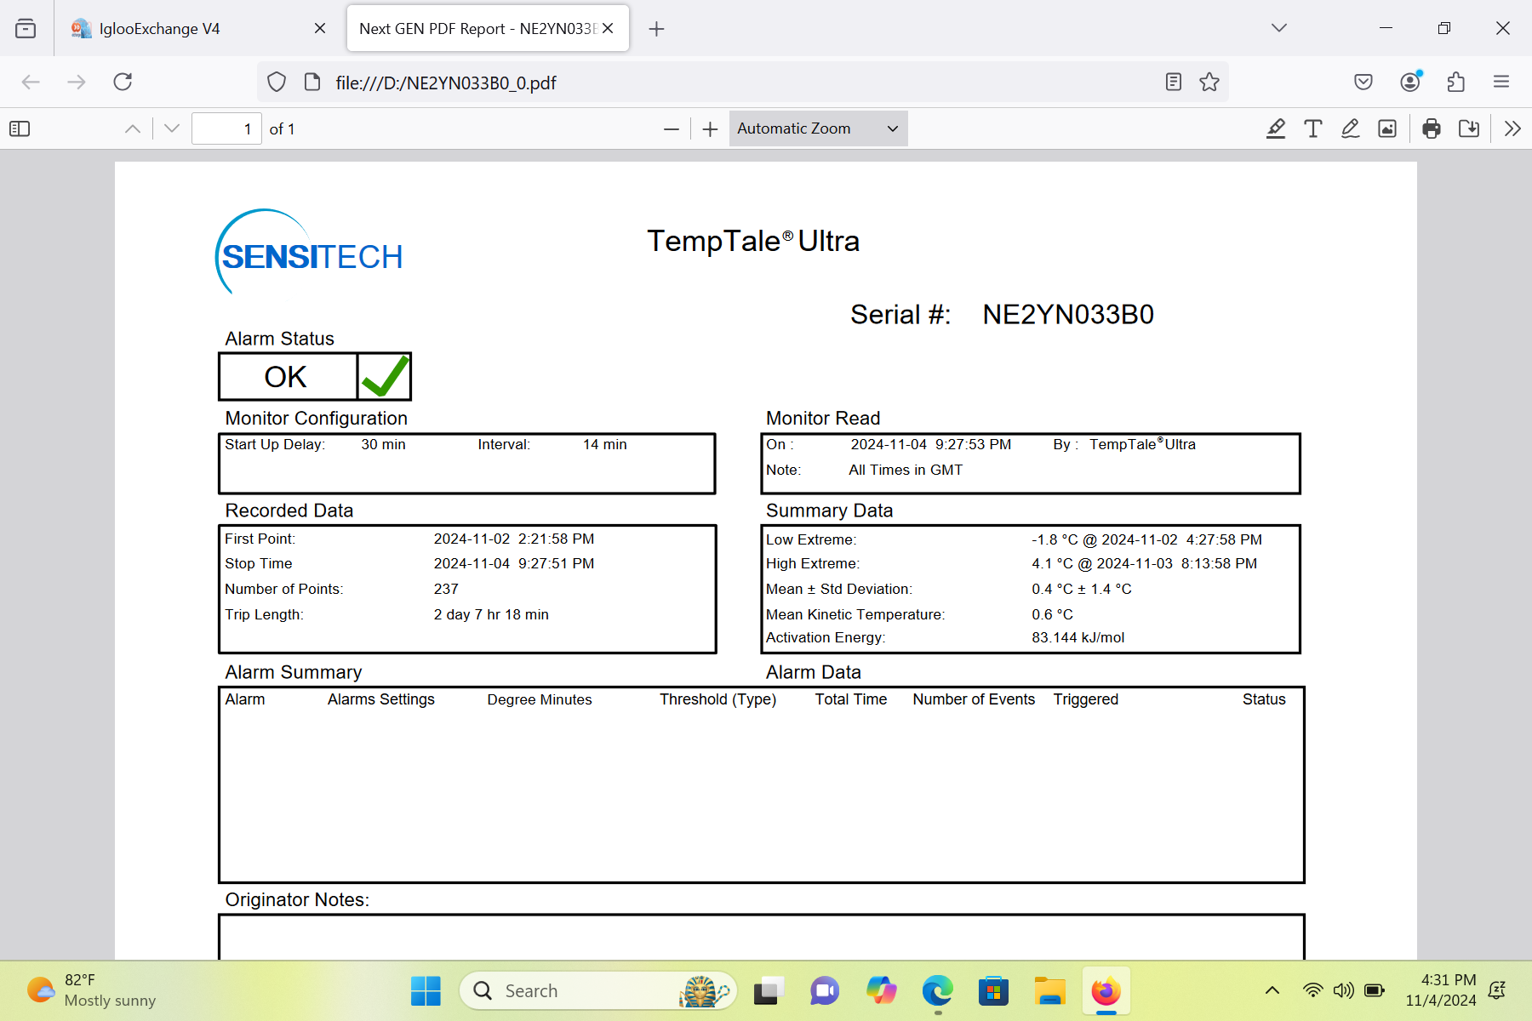
Task: Click the serial number NE2YN033B0
Action: 1068,314
